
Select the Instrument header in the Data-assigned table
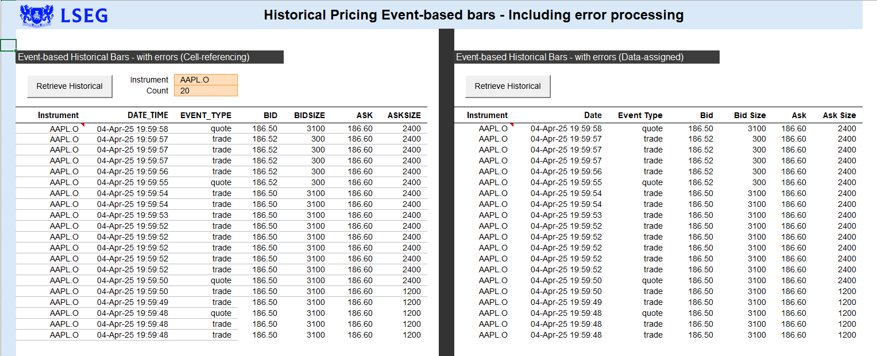[x=487, y=115]
